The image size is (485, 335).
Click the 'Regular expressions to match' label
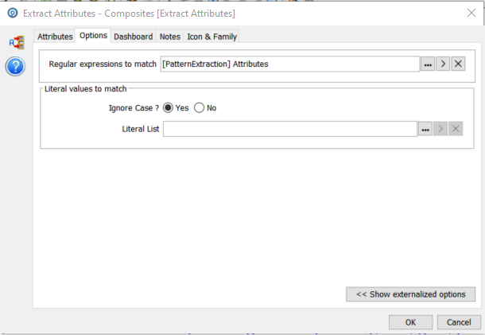(x=103, y=64)
